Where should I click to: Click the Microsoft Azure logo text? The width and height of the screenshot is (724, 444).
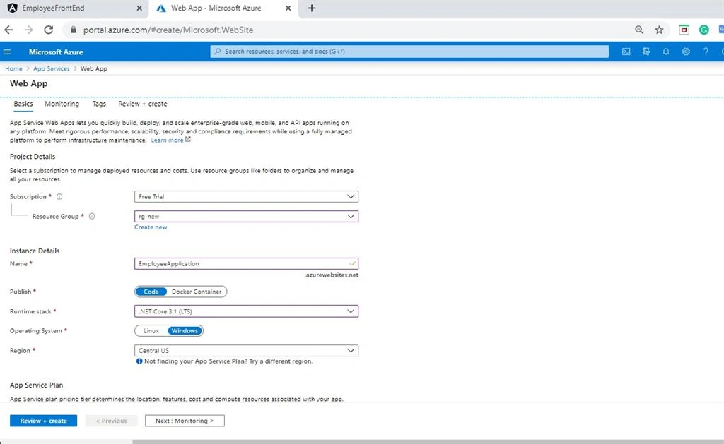click(56, 52)
